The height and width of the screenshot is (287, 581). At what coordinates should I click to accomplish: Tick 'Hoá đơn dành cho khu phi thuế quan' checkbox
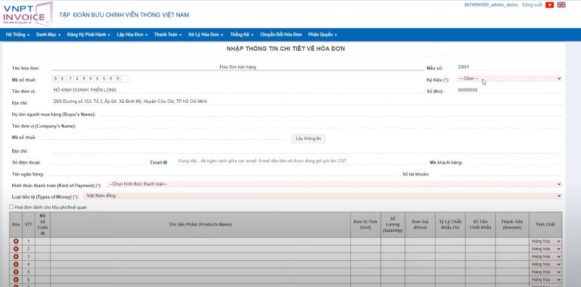point(12,207)
